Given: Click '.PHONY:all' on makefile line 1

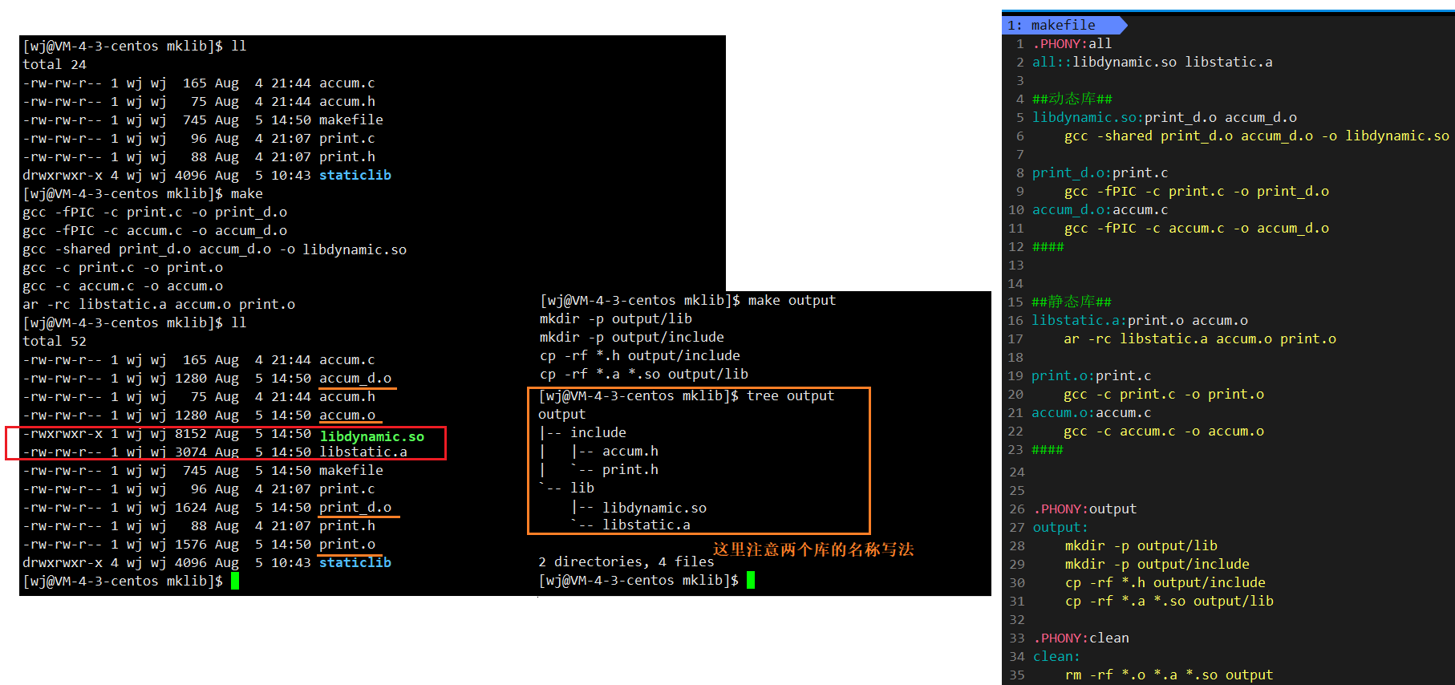Looking at the screenshot, I should pyautogui.click(x=1072, y=43).
